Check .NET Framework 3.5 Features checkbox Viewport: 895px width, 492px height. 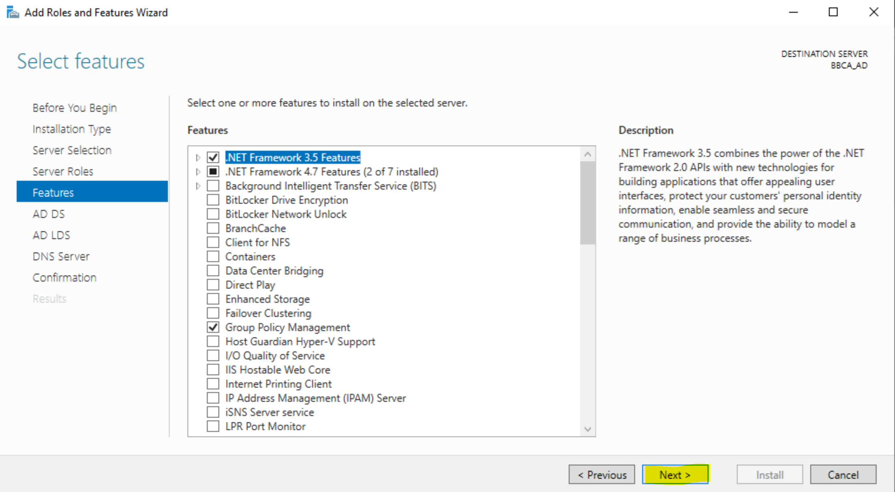pyautogui.click(x=213, y=157)
